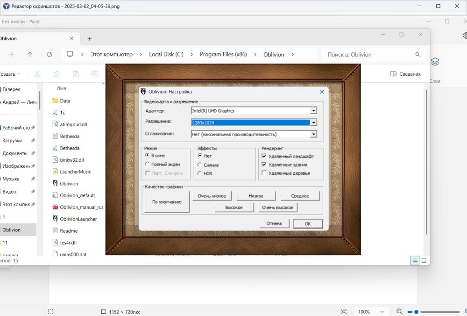This screenshot has width=467, height=316.
Task: Open "Загрузки" in Explorer sidebar
Action: (12, 140)
